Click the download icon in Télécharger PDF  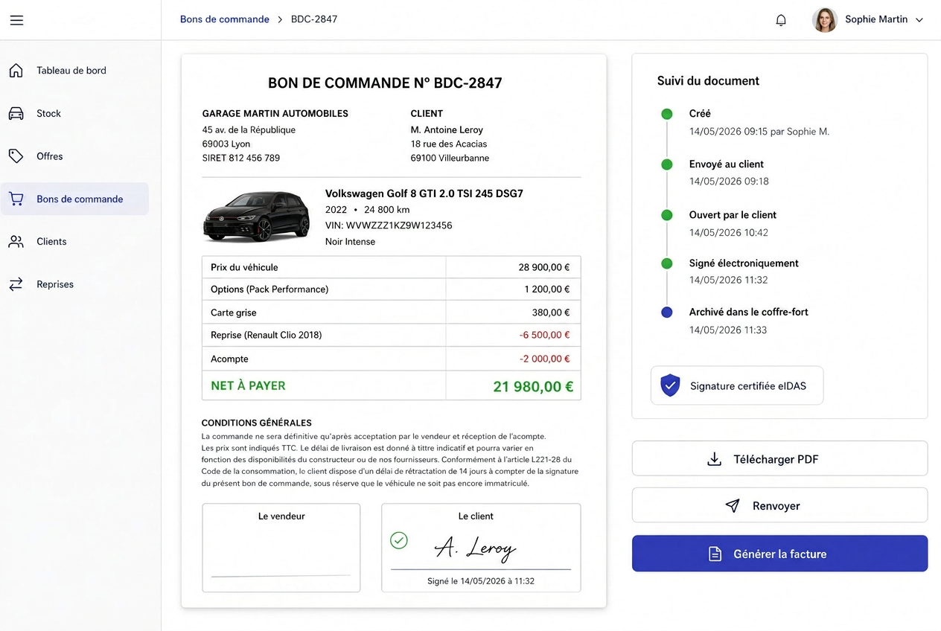[714, 459]
